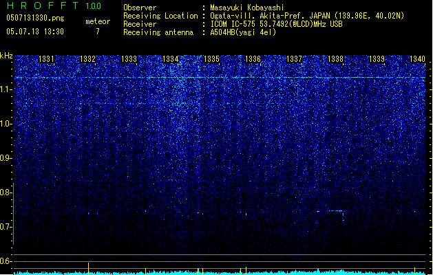Click the kHz axis unit label
The width and height of the screenshot is (433, 275).
pos(6,56)
